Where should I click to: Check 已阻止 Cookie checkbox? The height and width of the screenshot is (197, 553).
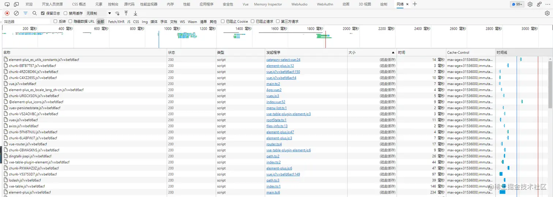223,21
